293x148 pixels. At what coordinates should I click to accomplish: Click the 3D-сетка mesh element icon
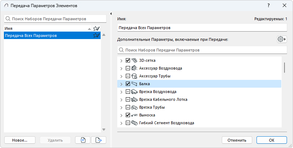(135, 61)
